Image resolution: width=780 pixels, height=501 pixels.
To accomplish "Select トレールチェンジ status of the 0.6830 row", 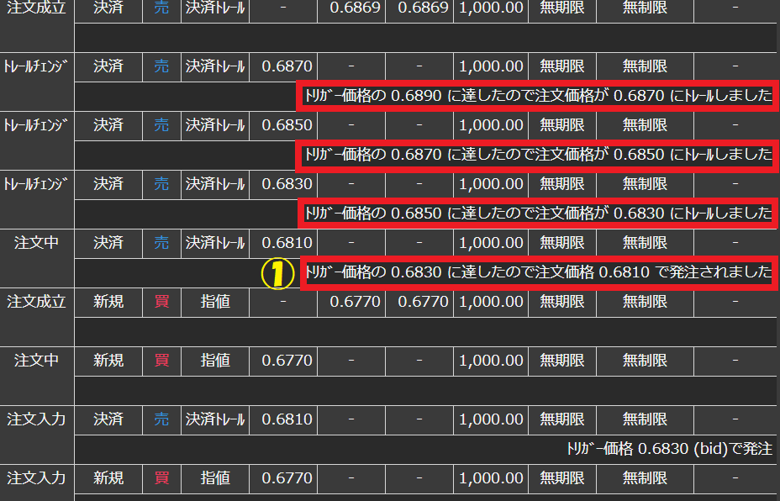I will (x=36, y=184).
